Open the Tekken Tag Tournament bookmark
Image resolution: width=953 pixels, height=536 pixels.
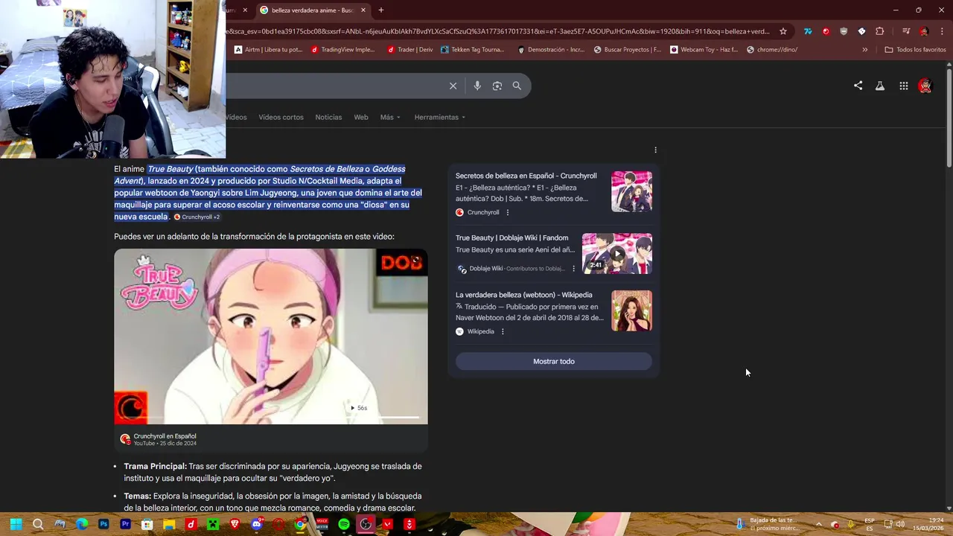click(473, 50)
